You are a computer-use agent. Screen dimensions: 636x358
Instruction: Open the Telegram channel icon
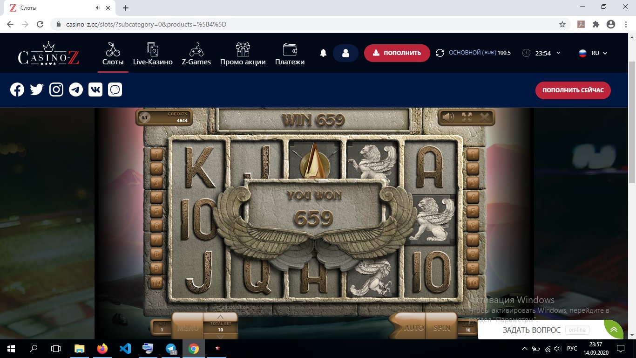coord(76,89)
